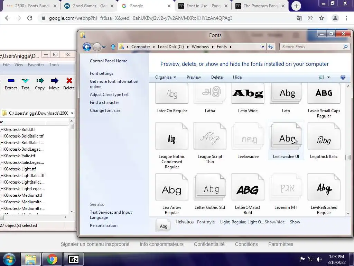Expand the breadcrumb arrow after Fonts
Image resolution: width=354 pixels, height=266 pixels.
231,47
